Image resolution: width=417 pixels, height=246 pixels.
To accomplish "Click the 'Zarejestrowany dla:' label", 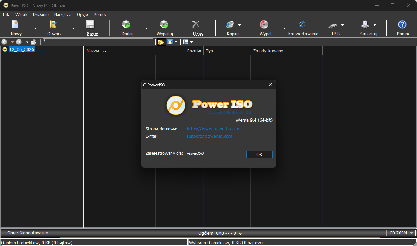I will [164, 153].
